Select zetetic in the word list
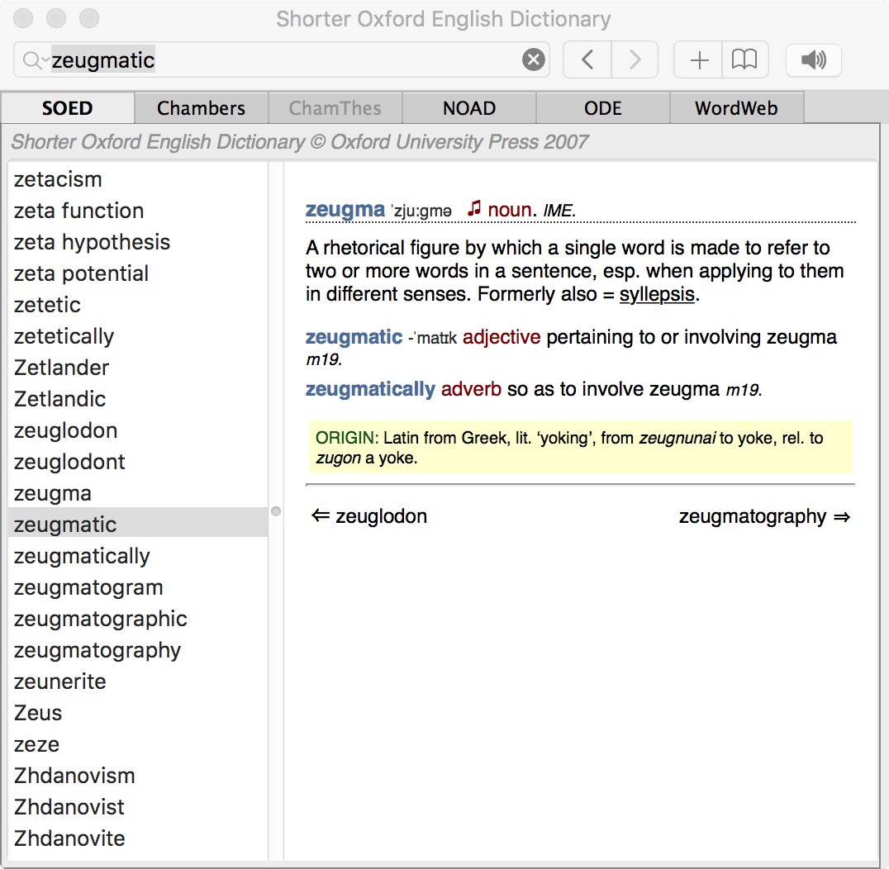889x869 pixels. click(x=138, y=305)
